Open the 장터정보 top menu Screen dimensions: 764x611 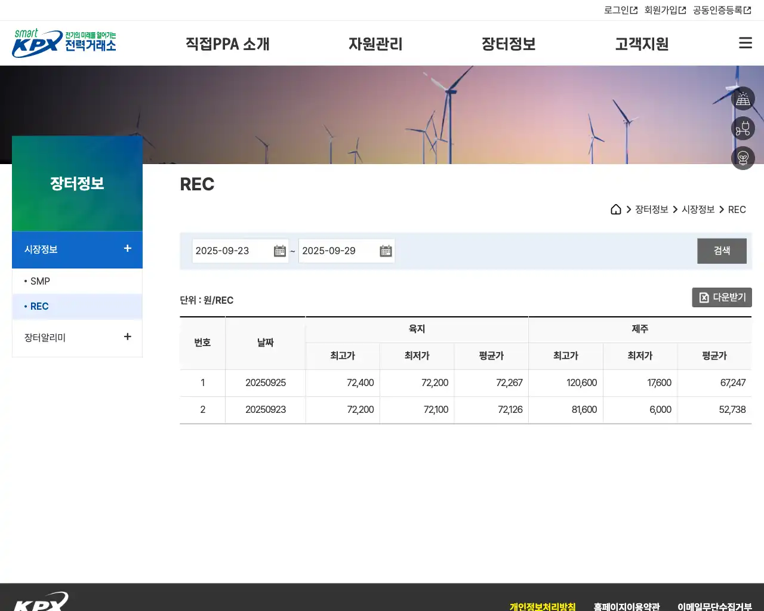click(508, 44)
